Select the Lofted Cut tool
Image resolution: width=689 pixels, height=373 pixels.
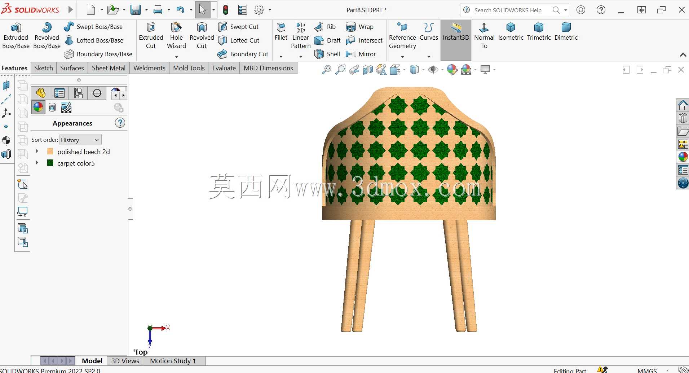(x=239, y=40)
